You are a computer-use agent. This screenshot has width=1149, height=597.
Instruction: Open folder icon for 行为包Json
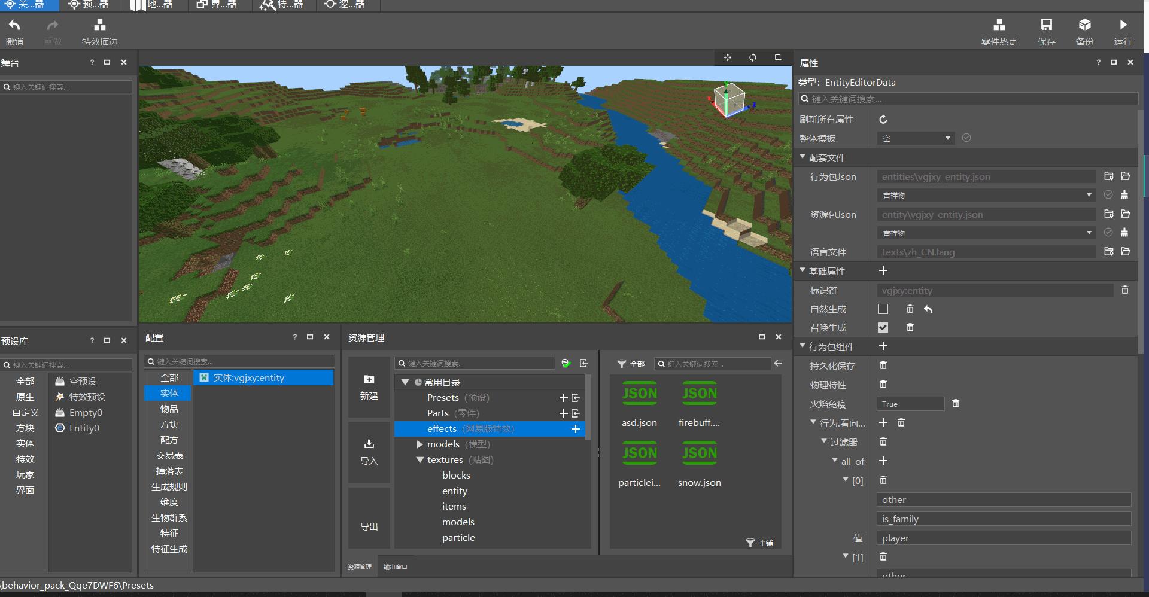[1126, 176]
